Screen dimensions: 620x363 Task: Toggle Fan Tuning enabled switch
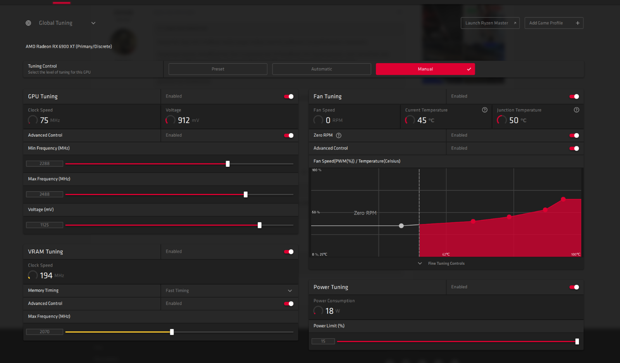click(574, 96)
